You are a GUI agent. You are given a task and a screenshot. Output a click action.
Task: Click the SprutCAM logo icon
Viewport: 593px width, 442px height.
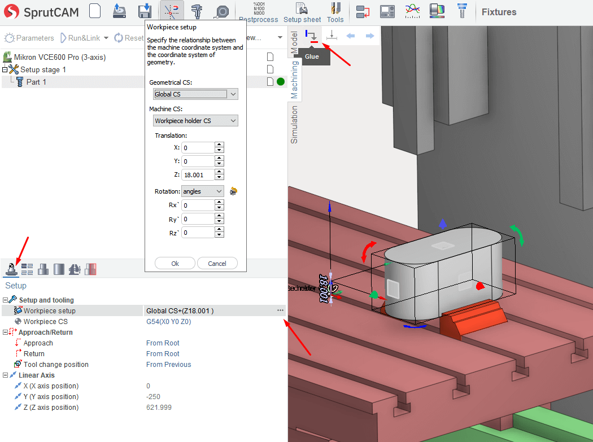click(x=11, y=12)
